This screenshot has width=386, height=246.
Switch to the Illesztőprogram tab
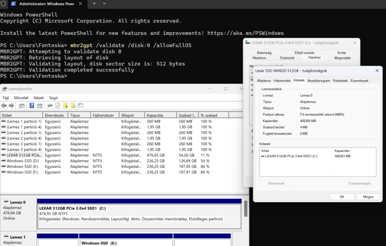click(x=318, y=81)
